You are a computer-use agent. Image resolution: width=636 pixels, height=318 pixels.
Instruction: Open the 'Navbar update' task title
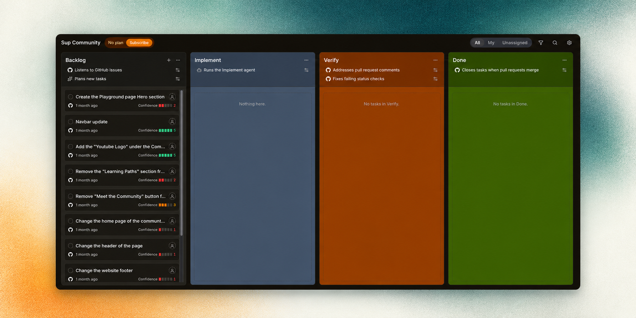coord(91,122)
